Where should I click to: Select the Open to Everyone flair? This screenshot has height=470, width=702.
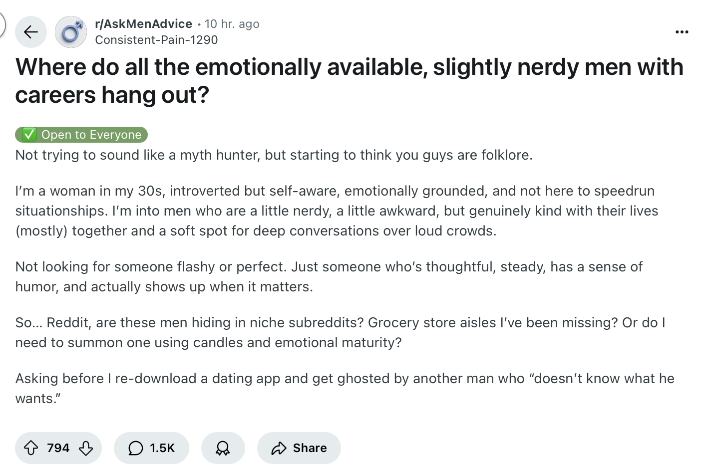pyautogui.click(x=81, y=135)
